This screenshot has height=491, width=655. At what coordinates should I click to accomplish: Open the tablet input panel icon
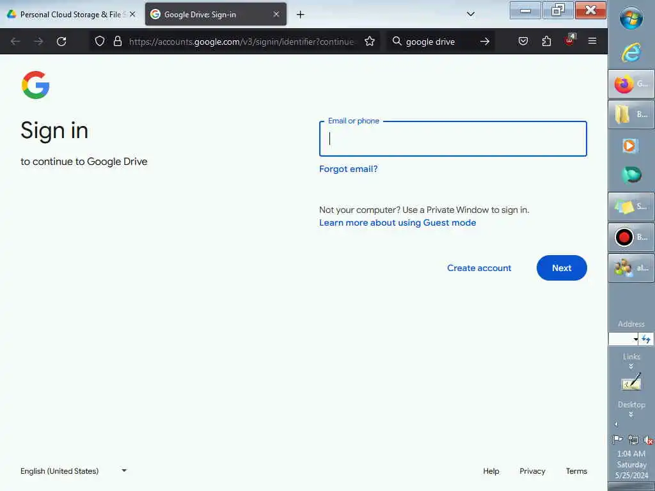[x=631, y=382]
